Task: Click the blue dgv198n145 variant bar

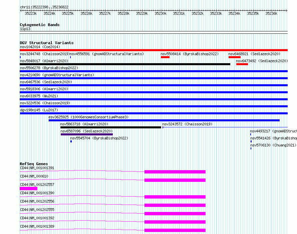Action: pos(154,113)
